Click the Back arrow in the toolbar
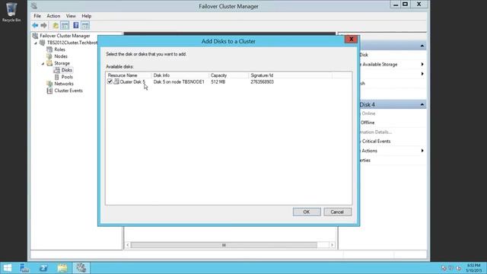487x274 pixels. coord(35,25)
